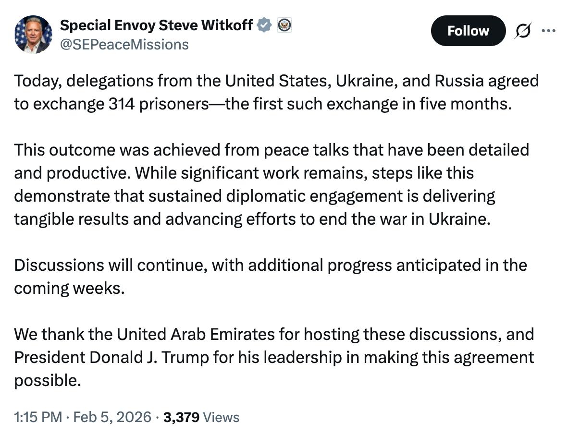Click the 'Discussions will continue' paragraph
The width and height of the screenshot is (568, 435).
270,277
